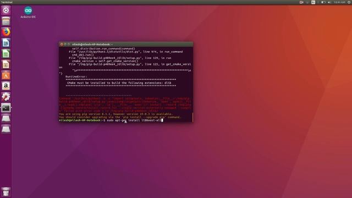Viewport: 352px width, 198px height.
Task: Click the command prompt line with sudo apt-get
Action: coord(111,120)
